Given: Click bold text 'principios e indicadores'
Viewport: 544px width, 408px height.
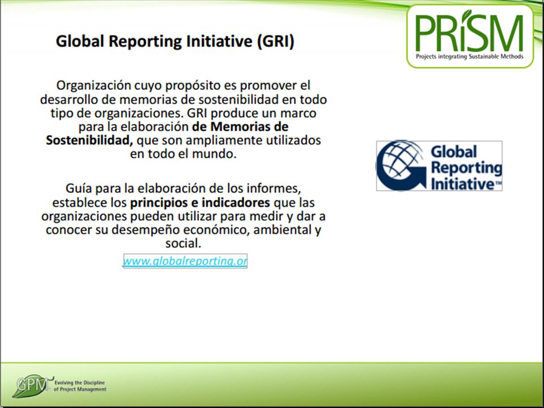Looking at the screenshot, I should click(x=200, y=202).
